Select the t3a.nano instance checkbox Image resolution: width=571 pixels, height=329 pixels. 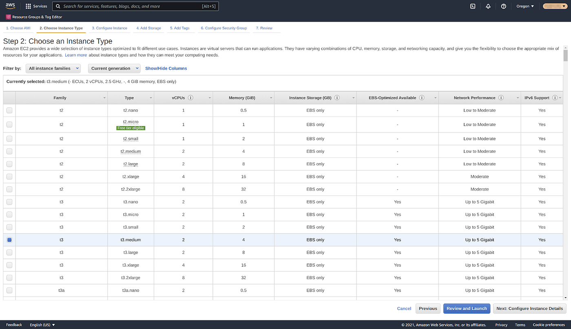pyautogui.click(x=9, y=290)
